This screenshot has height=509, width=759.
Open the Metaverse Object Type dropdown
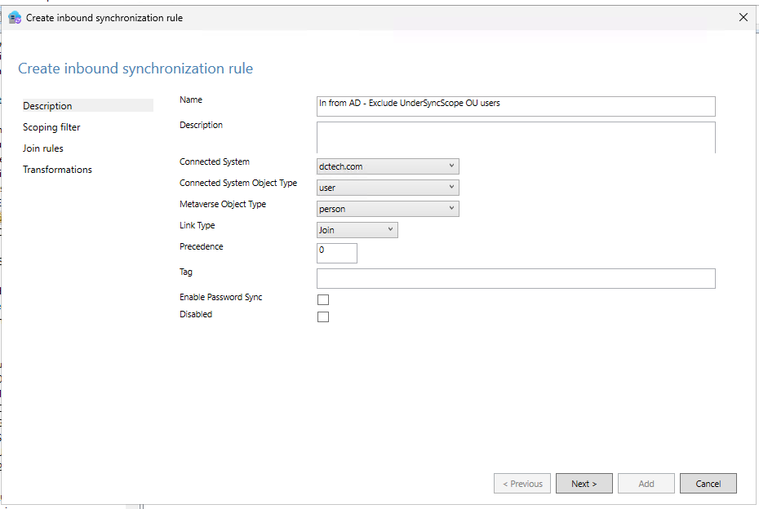[x=451, y=208]
